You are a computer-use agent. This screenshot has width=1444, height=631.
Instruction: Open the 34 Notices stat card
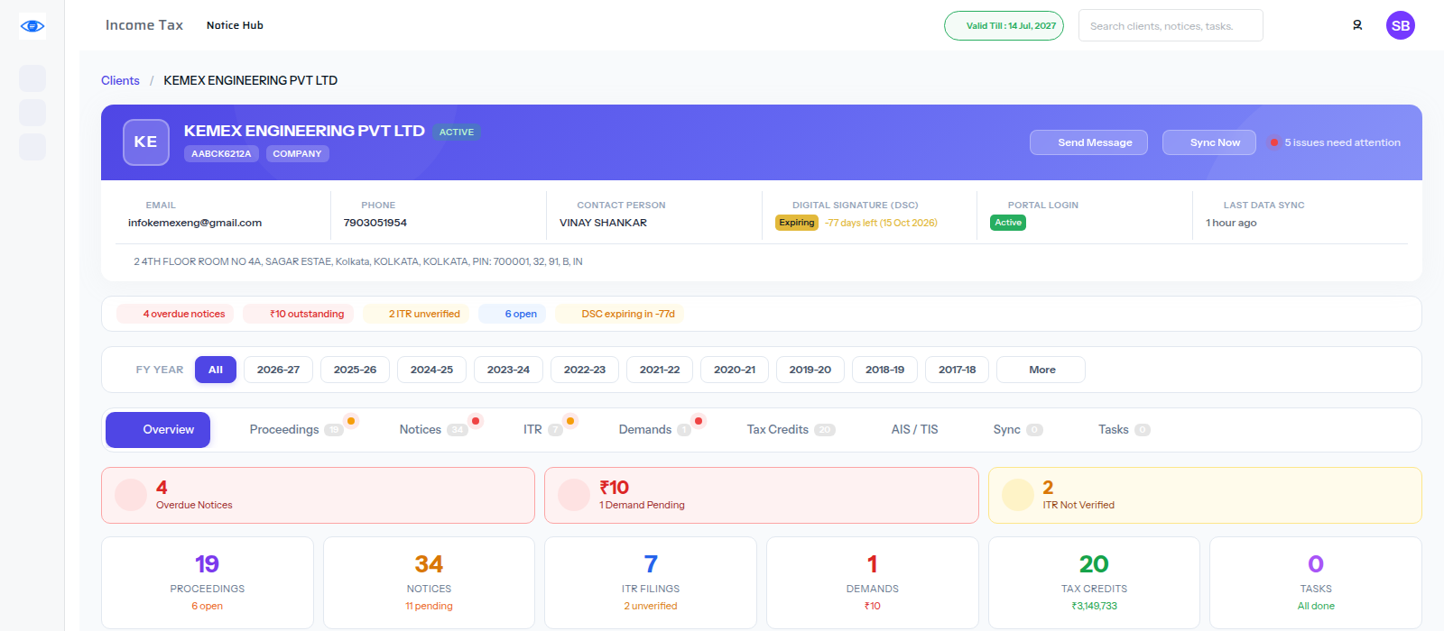429,582
